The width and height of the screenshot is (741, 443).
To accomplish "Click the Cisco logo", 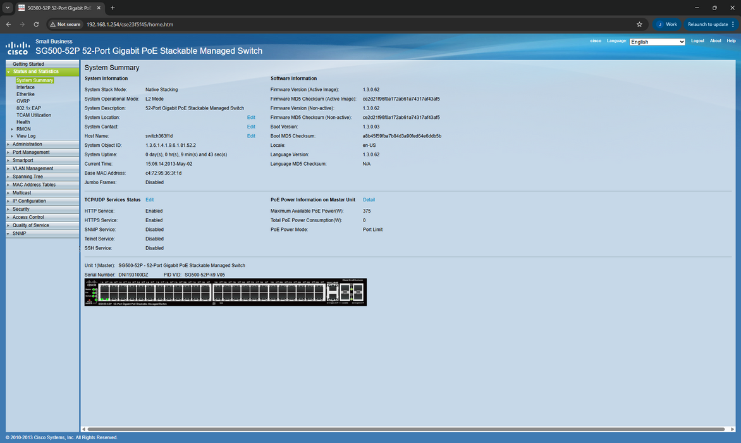I will [x=18, y=47].
